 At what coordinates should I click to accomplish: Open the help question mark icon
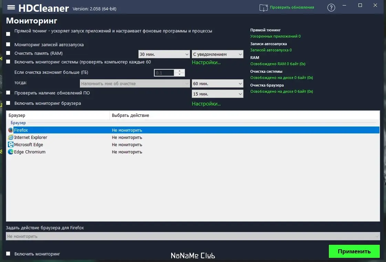pyautogui.click(x=331, y=8)
